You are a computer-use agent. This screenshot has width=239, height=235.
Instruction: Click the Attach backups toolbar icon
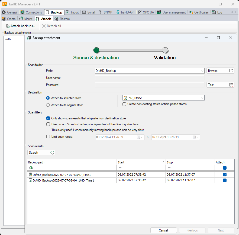(8, 26)
